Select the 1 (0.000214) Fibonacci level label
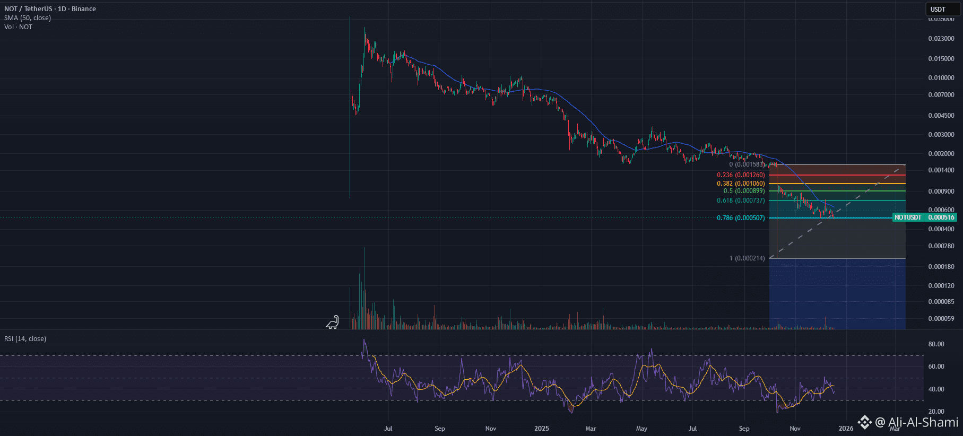The image size is (963, 436). 747,258
